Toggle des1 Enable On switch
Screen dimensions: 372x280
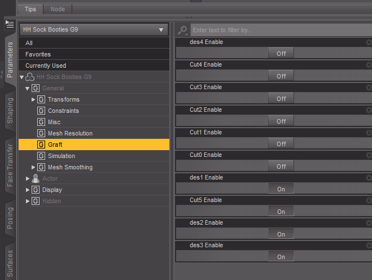point(281,189)
